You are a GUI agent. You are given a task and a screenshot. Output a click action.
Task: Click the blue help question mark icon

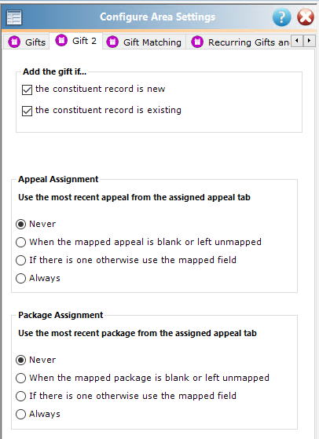281,17
